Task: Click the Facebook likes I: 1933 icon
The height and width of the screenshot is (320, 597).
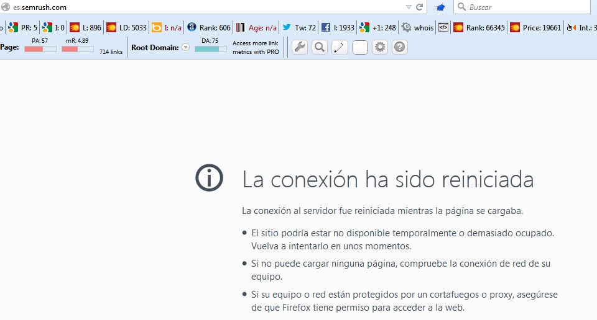Action: click(325, 27)
